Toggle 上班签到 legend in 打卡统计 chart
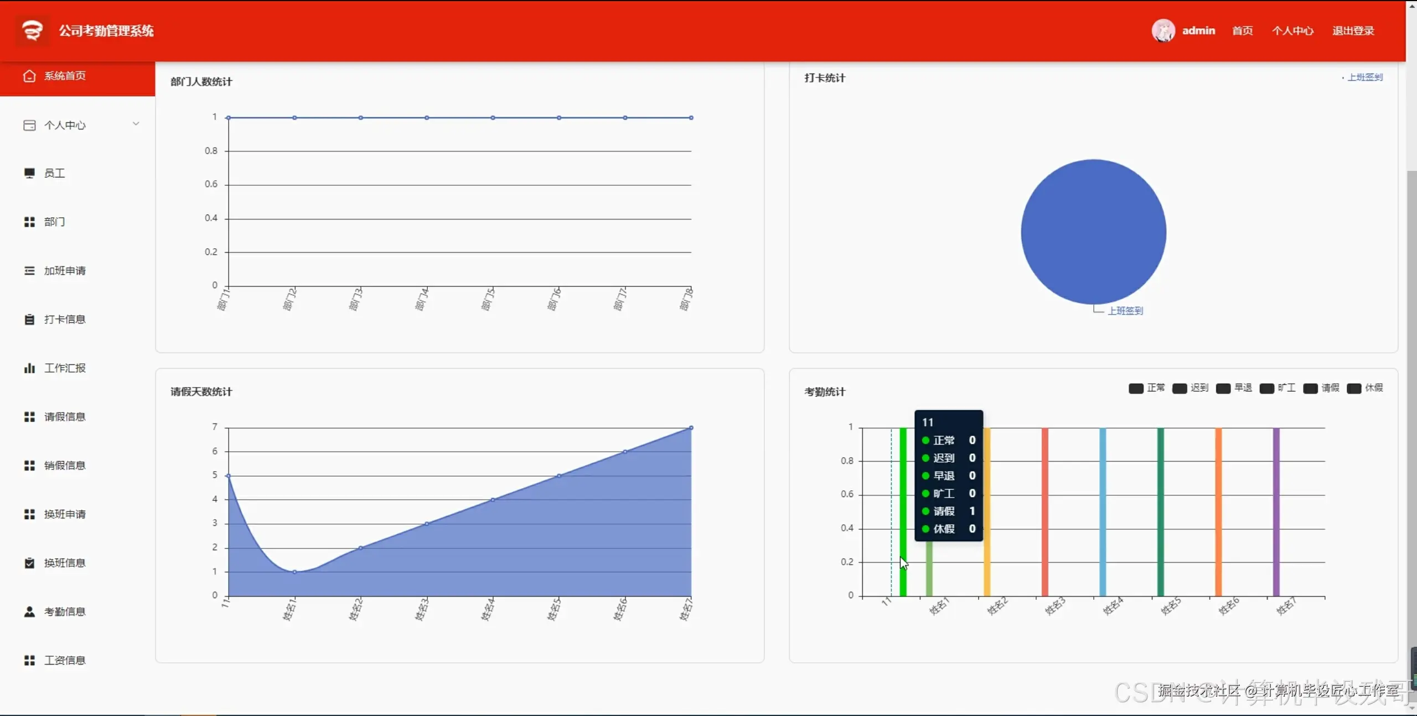 tap(1364, 77)
